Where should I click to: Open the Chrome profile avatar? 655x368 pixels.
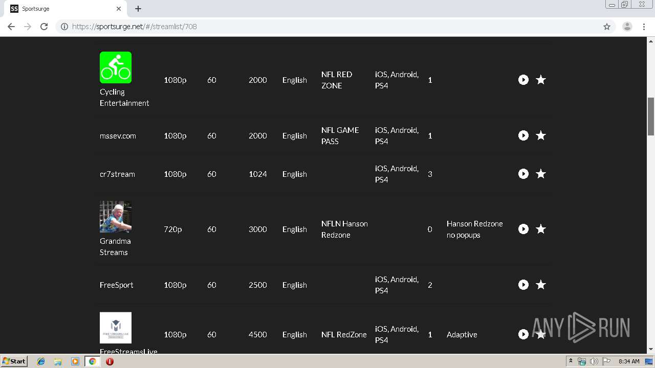(627, 27)
